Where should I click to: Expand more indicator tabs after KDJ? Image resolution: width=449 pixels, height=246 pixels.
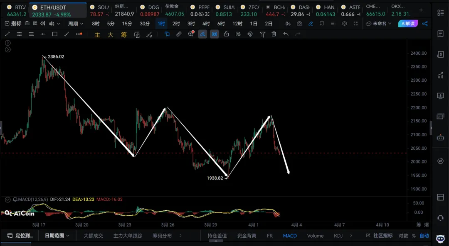(x=351, y=236)
